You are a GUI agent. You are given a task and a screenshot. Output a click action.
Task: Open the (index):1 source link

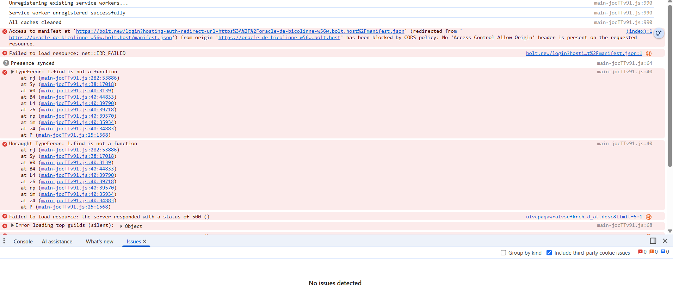[x=639, y=31]
